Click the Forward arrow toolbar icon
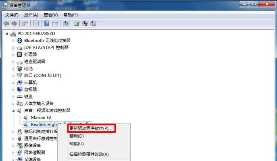Viewport: 277px width, 161px height. tap(14, 23)
